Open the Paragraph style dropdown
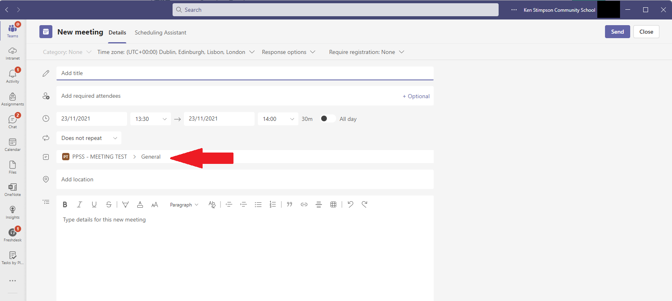Viewport: 672px width, 301px height. click(x=184, y=205)
